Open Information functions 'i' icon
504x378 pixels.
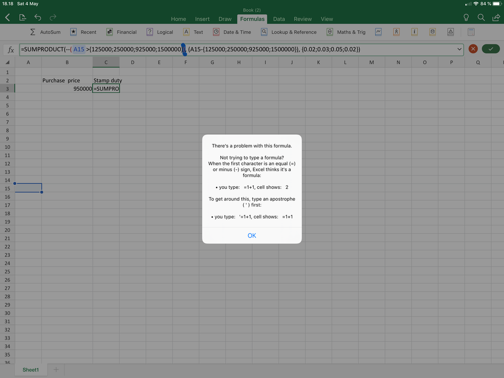click(414, 32)
